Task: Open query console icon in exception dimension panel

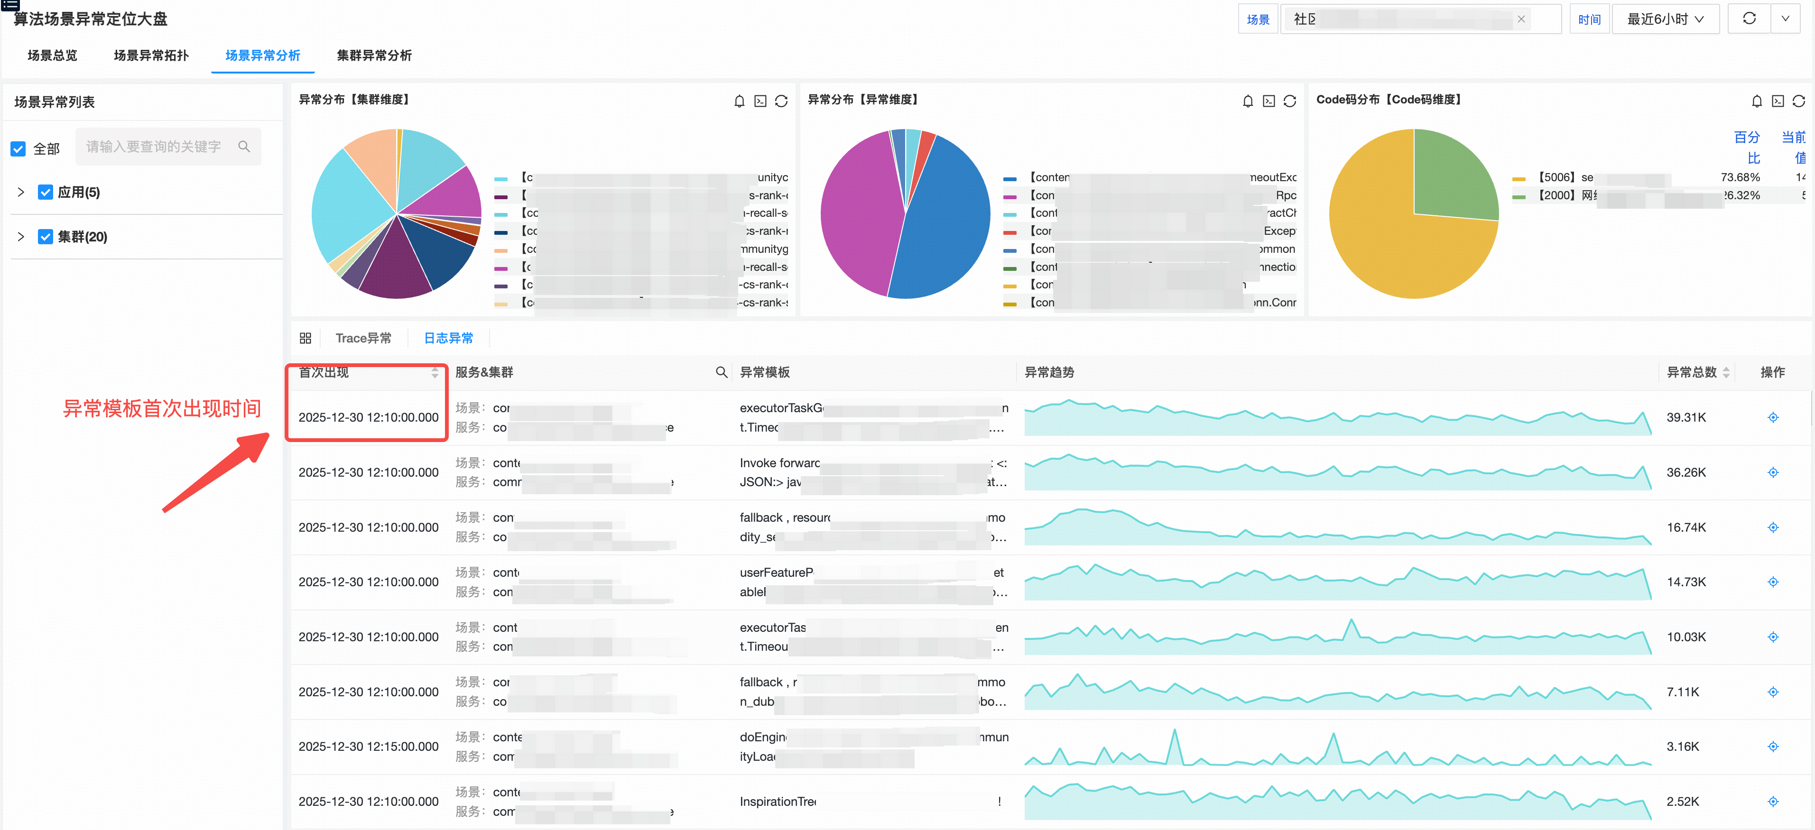Action: [x=1268, y=101]
